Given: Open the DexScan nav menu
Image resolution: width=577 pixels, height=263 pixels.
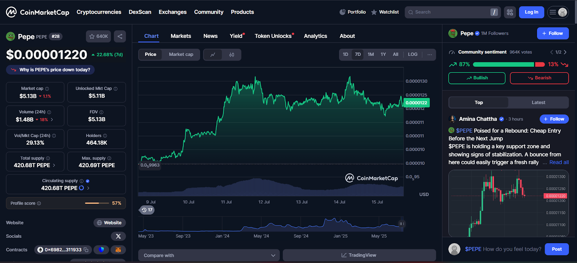Looking at the screenshot, I should click(140, 12).
